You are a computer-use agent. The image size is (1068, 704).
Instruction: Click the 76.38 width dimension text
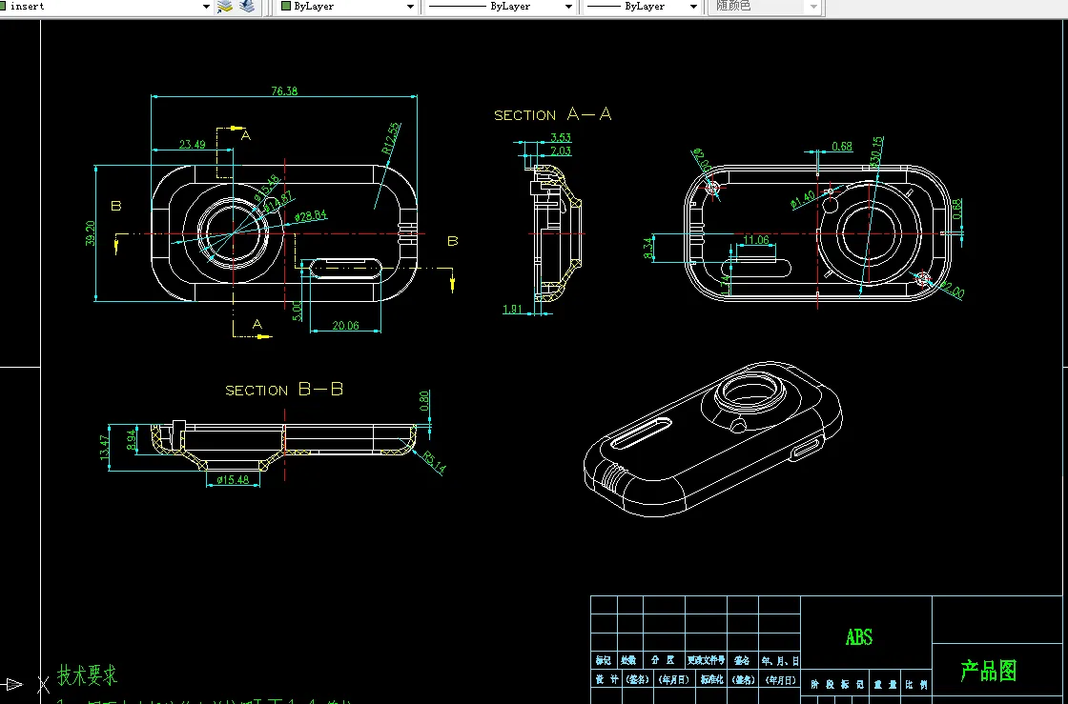[284, 91]
